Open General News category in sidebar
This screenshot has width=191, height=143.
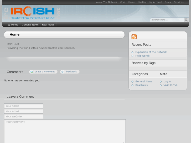tap(144, 82)
